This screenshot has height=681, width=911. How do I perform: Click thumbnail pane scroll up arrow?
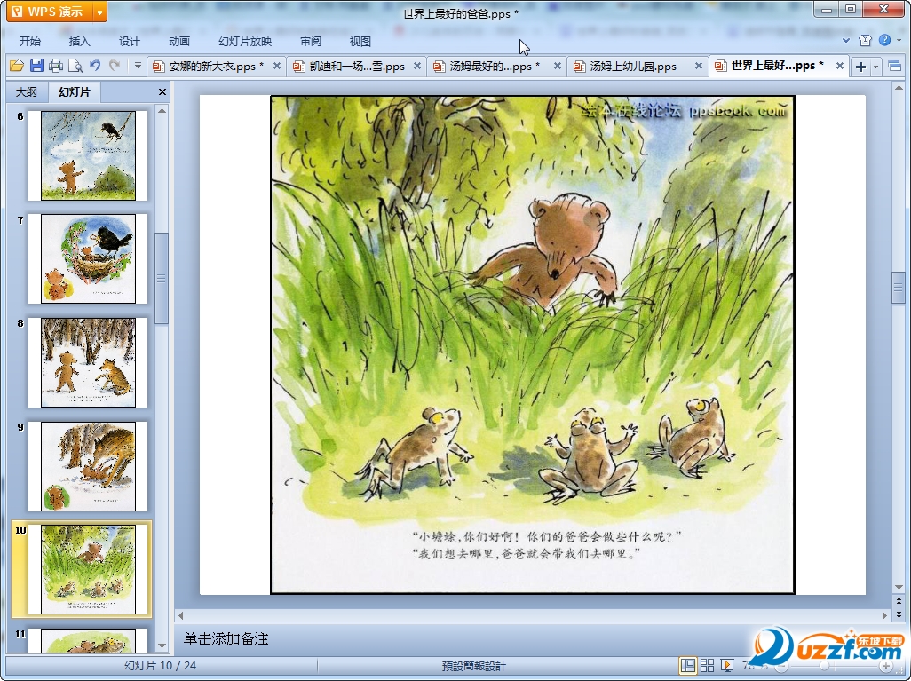[x=162, y=111]
